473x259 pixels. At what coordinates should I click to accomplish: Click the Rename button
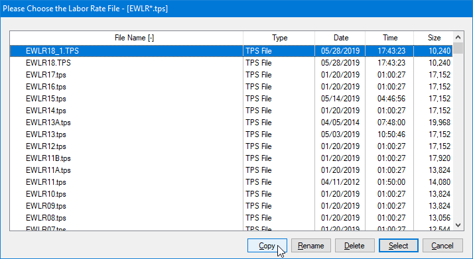(310, 246)
